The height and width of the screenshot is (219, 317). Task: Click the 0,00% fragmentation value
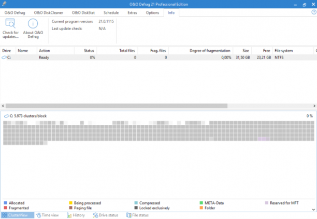[226, 57]
